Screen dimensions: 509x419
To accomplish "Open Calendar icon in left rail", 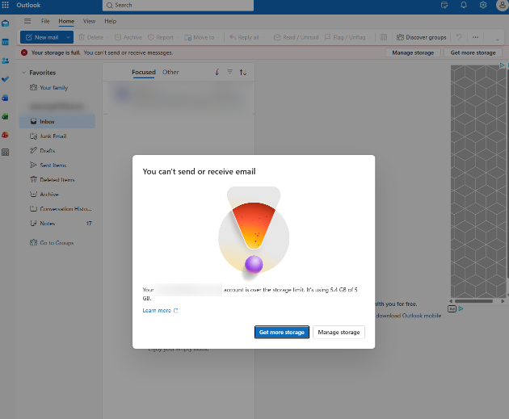I will click(5, 42).
